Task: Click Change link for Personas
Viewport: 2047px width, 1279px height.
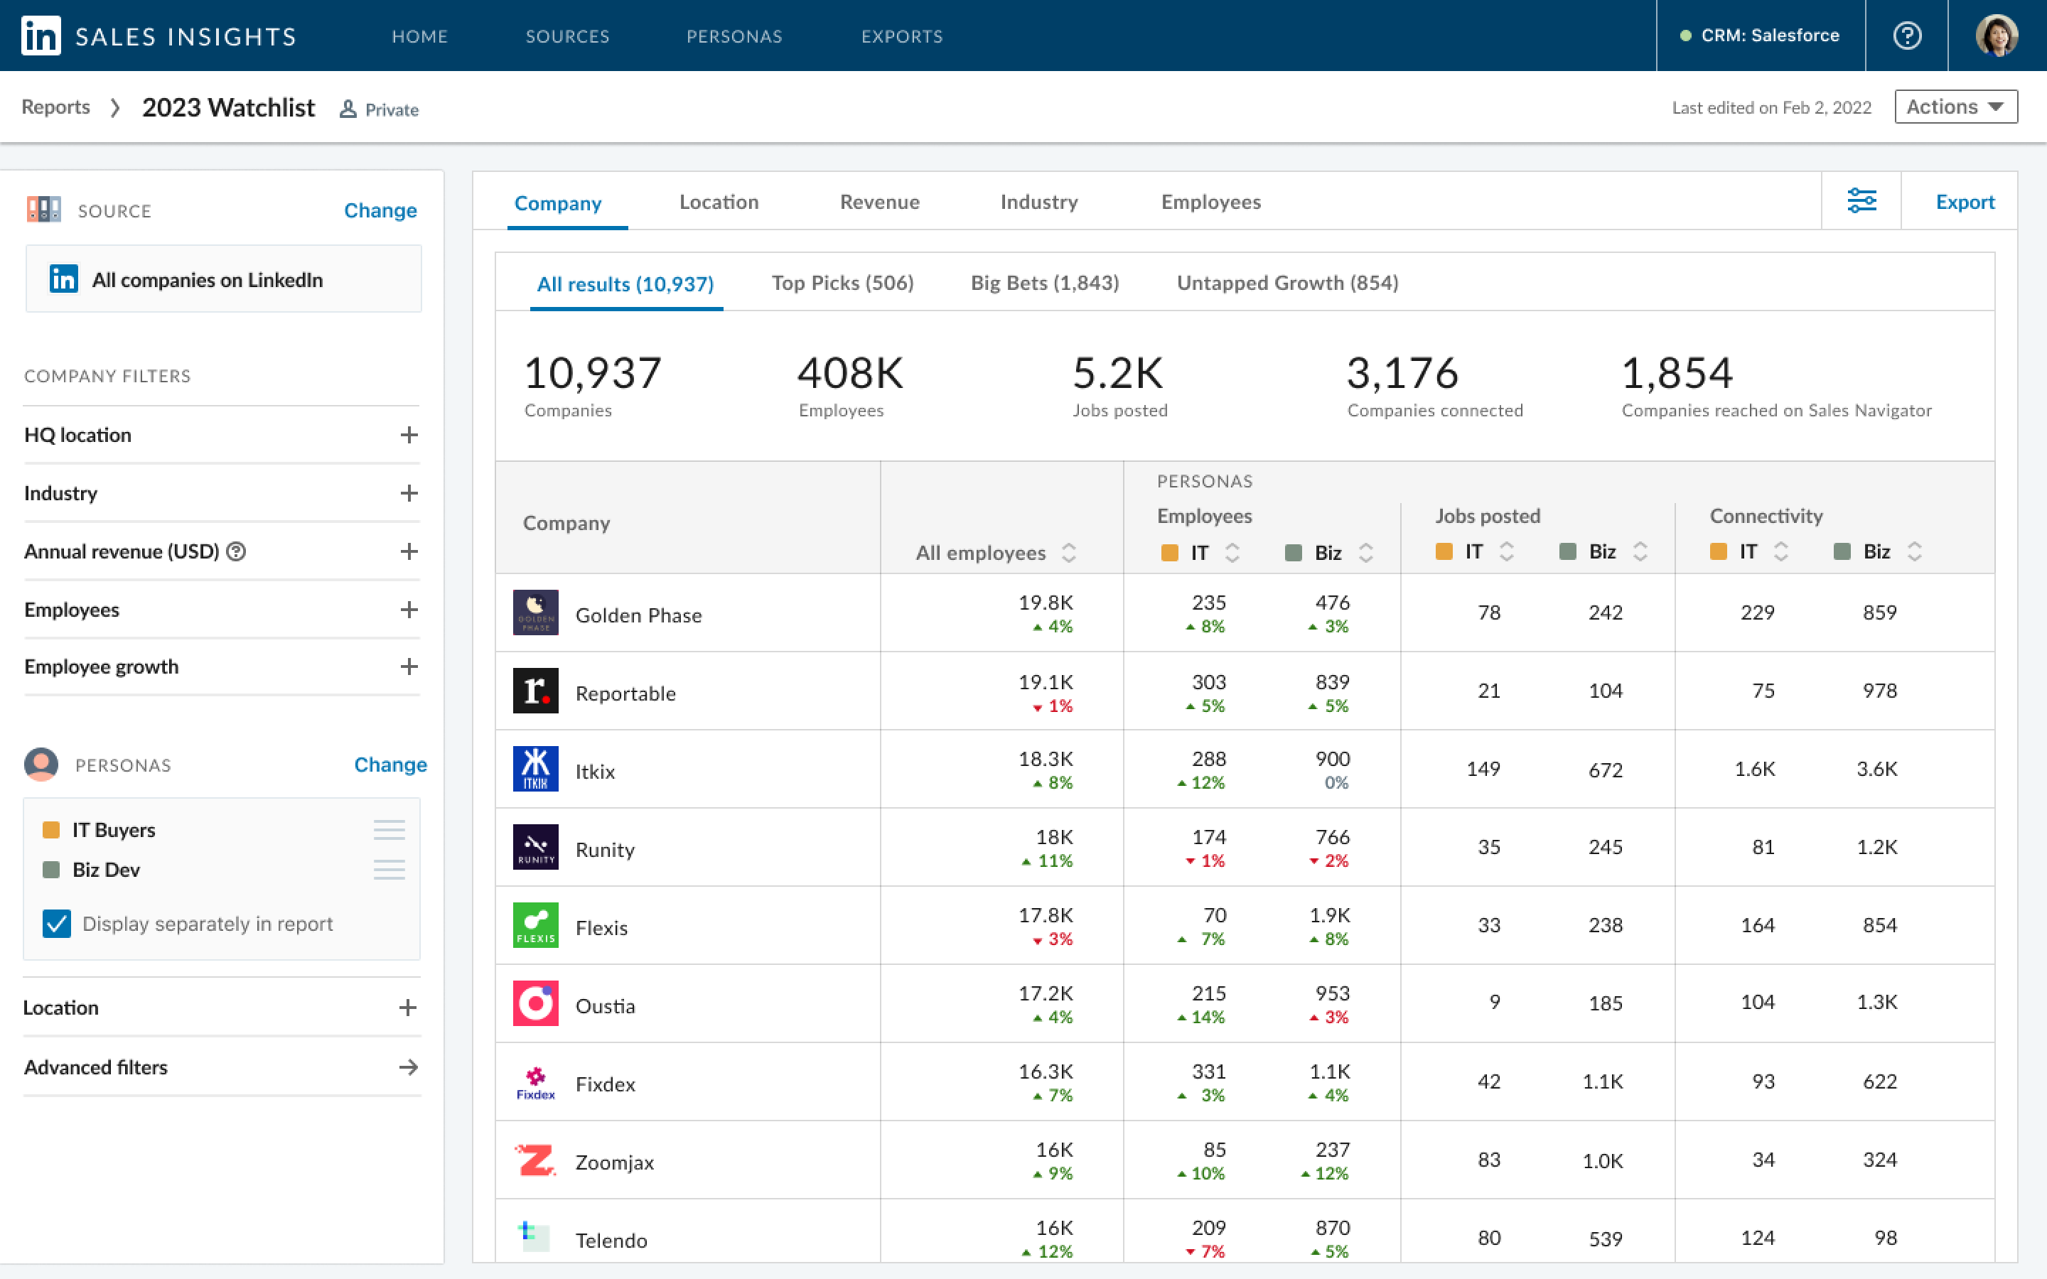Action: (x=390, y=765)
